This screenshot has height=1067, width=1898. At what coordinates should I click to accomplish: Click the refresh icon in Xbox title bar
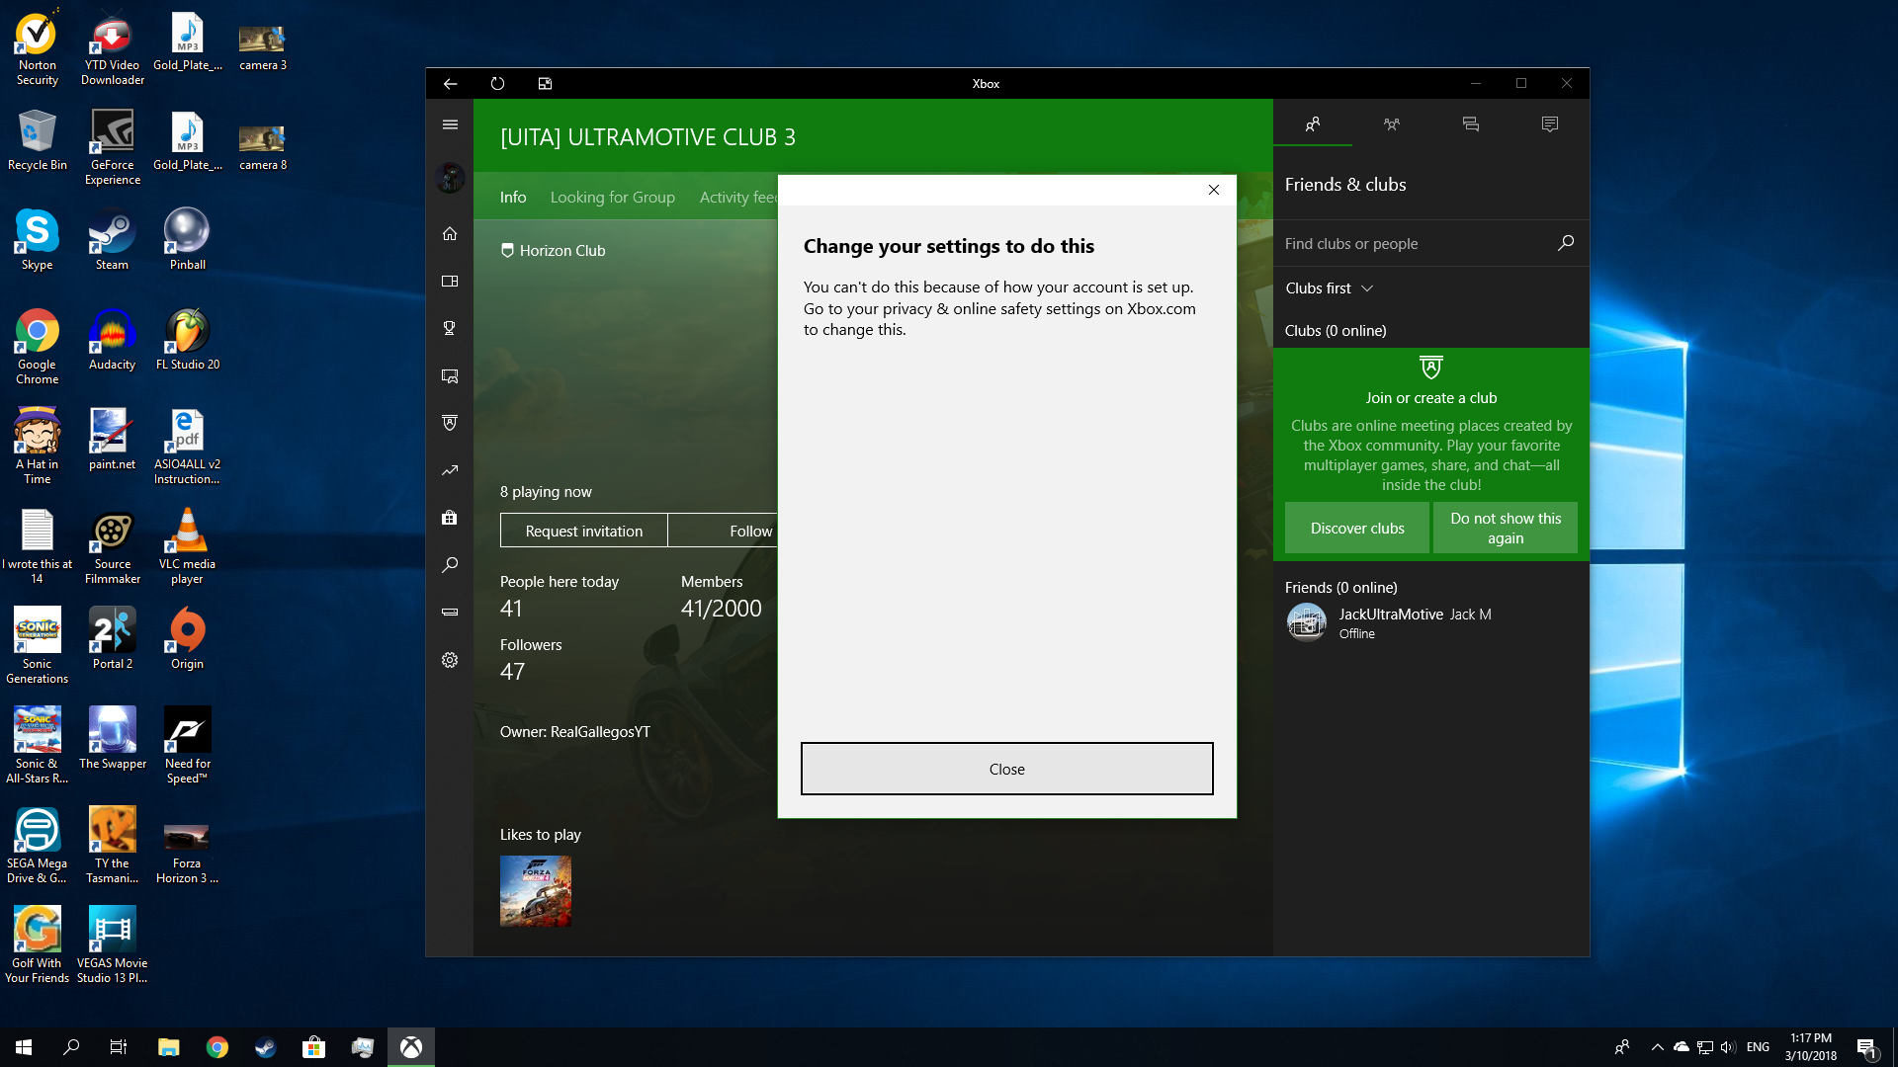point(497,84)
